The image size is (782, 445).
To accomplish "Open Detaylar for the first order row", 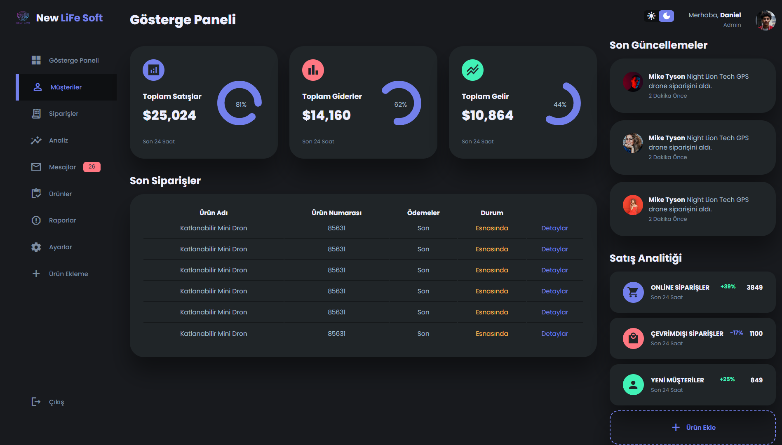I will pos(554,228).
